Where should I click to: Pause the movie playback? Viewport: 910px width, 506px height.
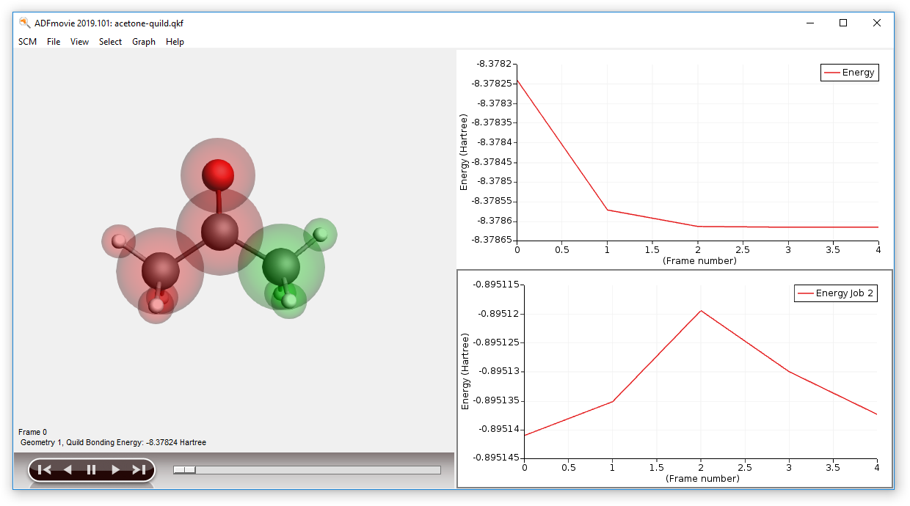(x=91, y=470)
